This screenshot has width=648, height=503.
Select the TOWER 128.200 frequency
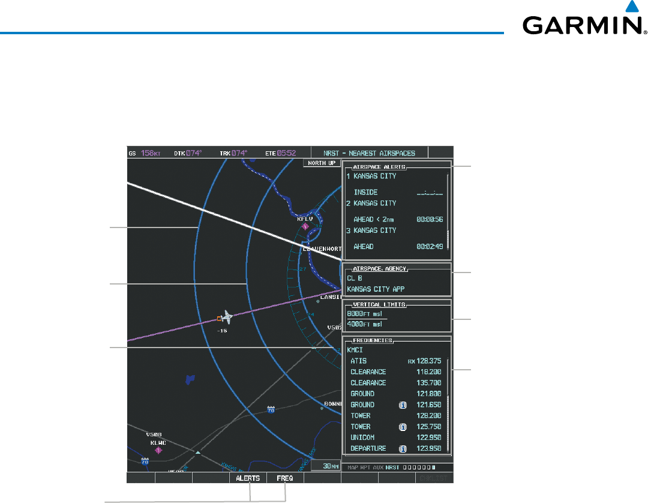tap(395, 416)
